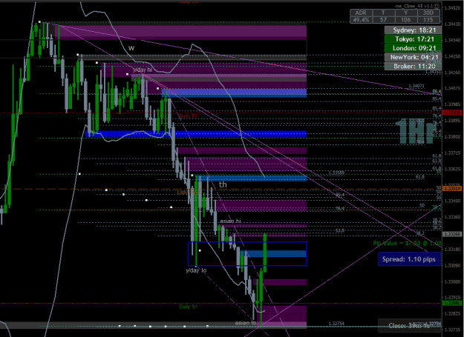Click the grey 1.33266 current price tag
464x337 pixels.
click(x=453, y=234)
